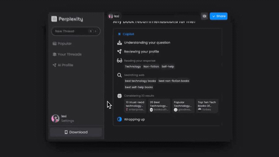Click the glasses icon beside Reading your response
Screen dimensions: 279x157
tap(119, 61)
